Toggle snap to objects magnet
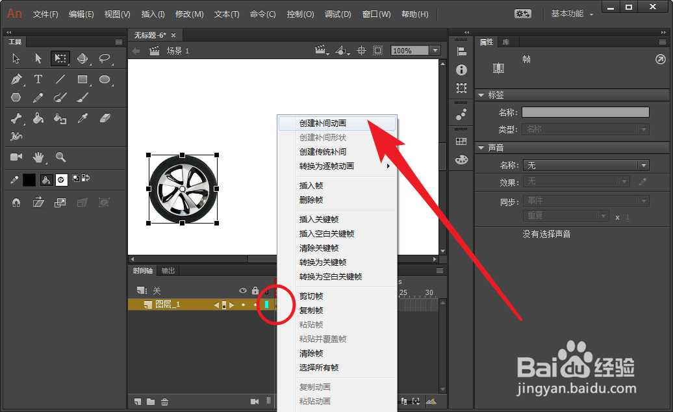Screen dimensions: 673x412 tap(16, 203)
